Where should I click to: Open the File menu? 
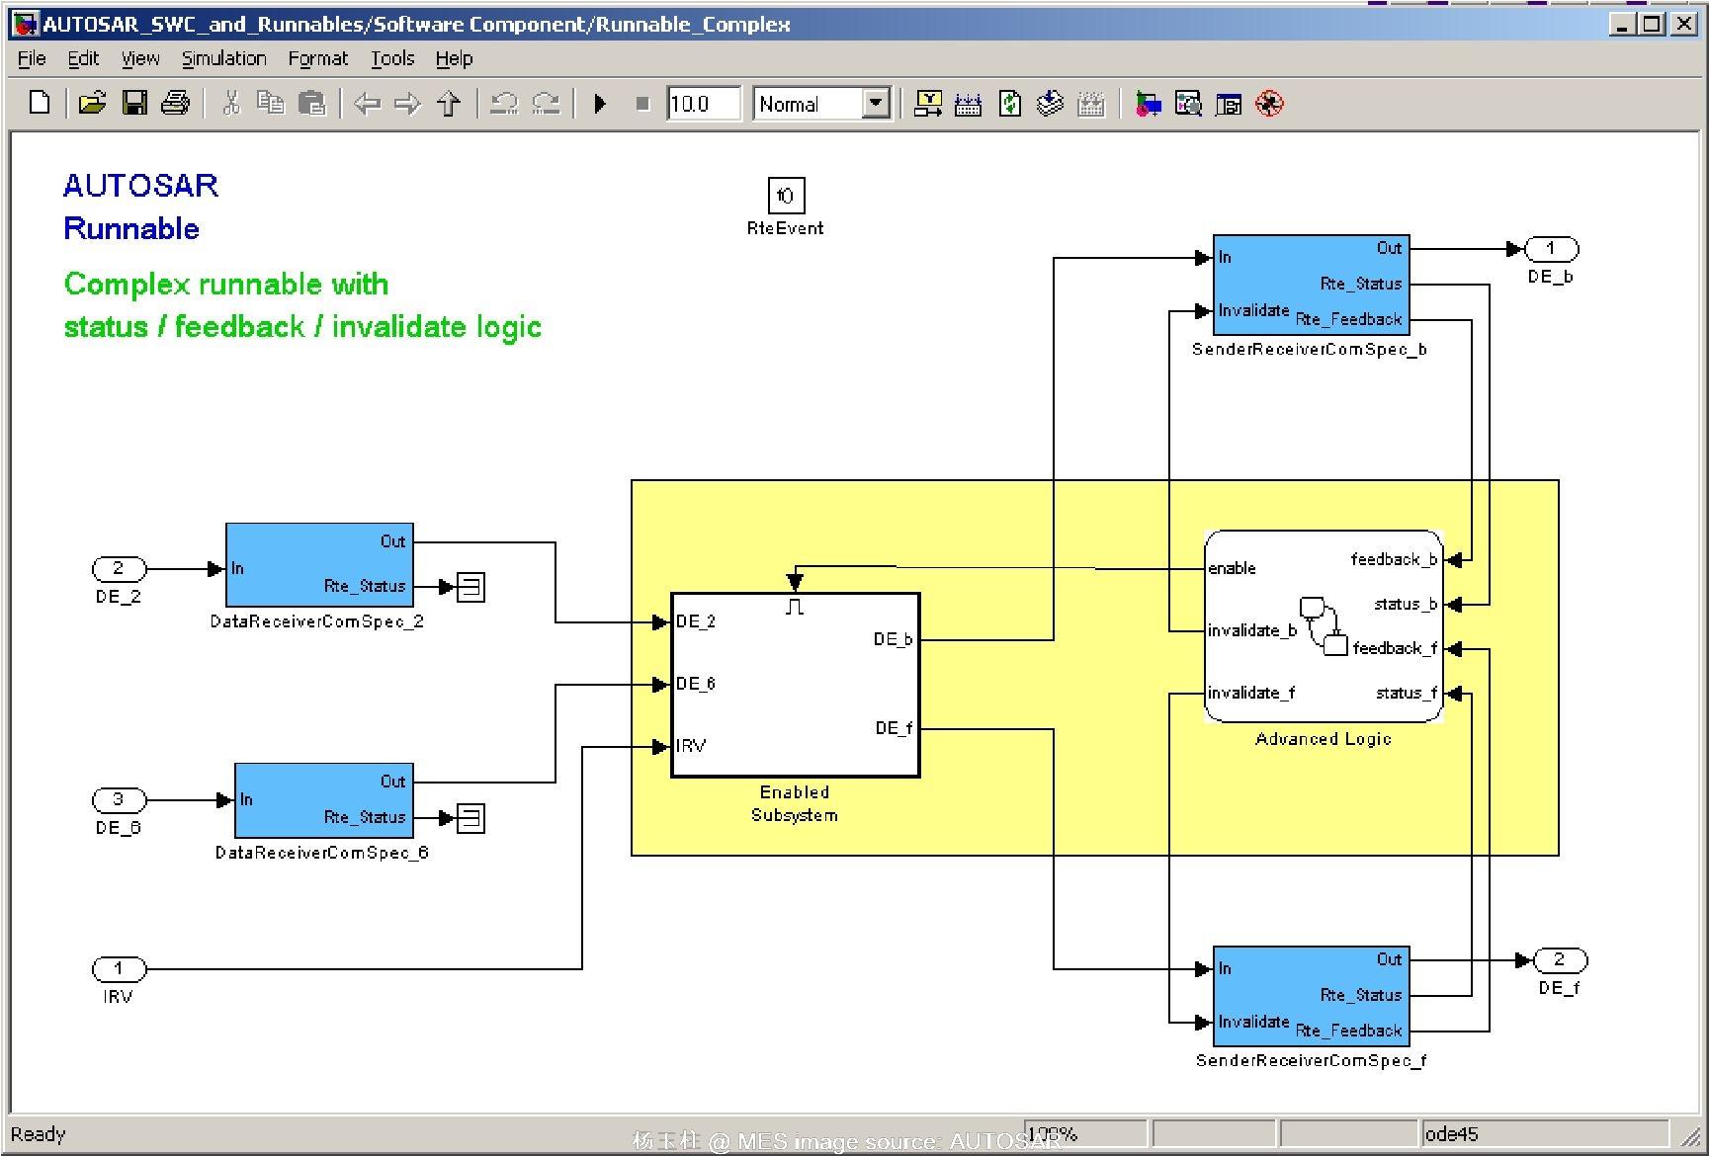(32, 58)
